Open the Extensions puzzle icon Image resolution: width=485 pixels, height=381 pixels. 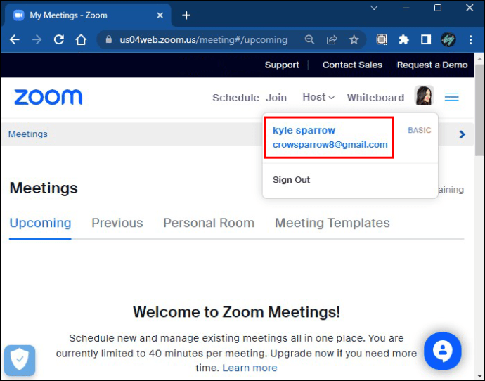click(x=403, y=39)
